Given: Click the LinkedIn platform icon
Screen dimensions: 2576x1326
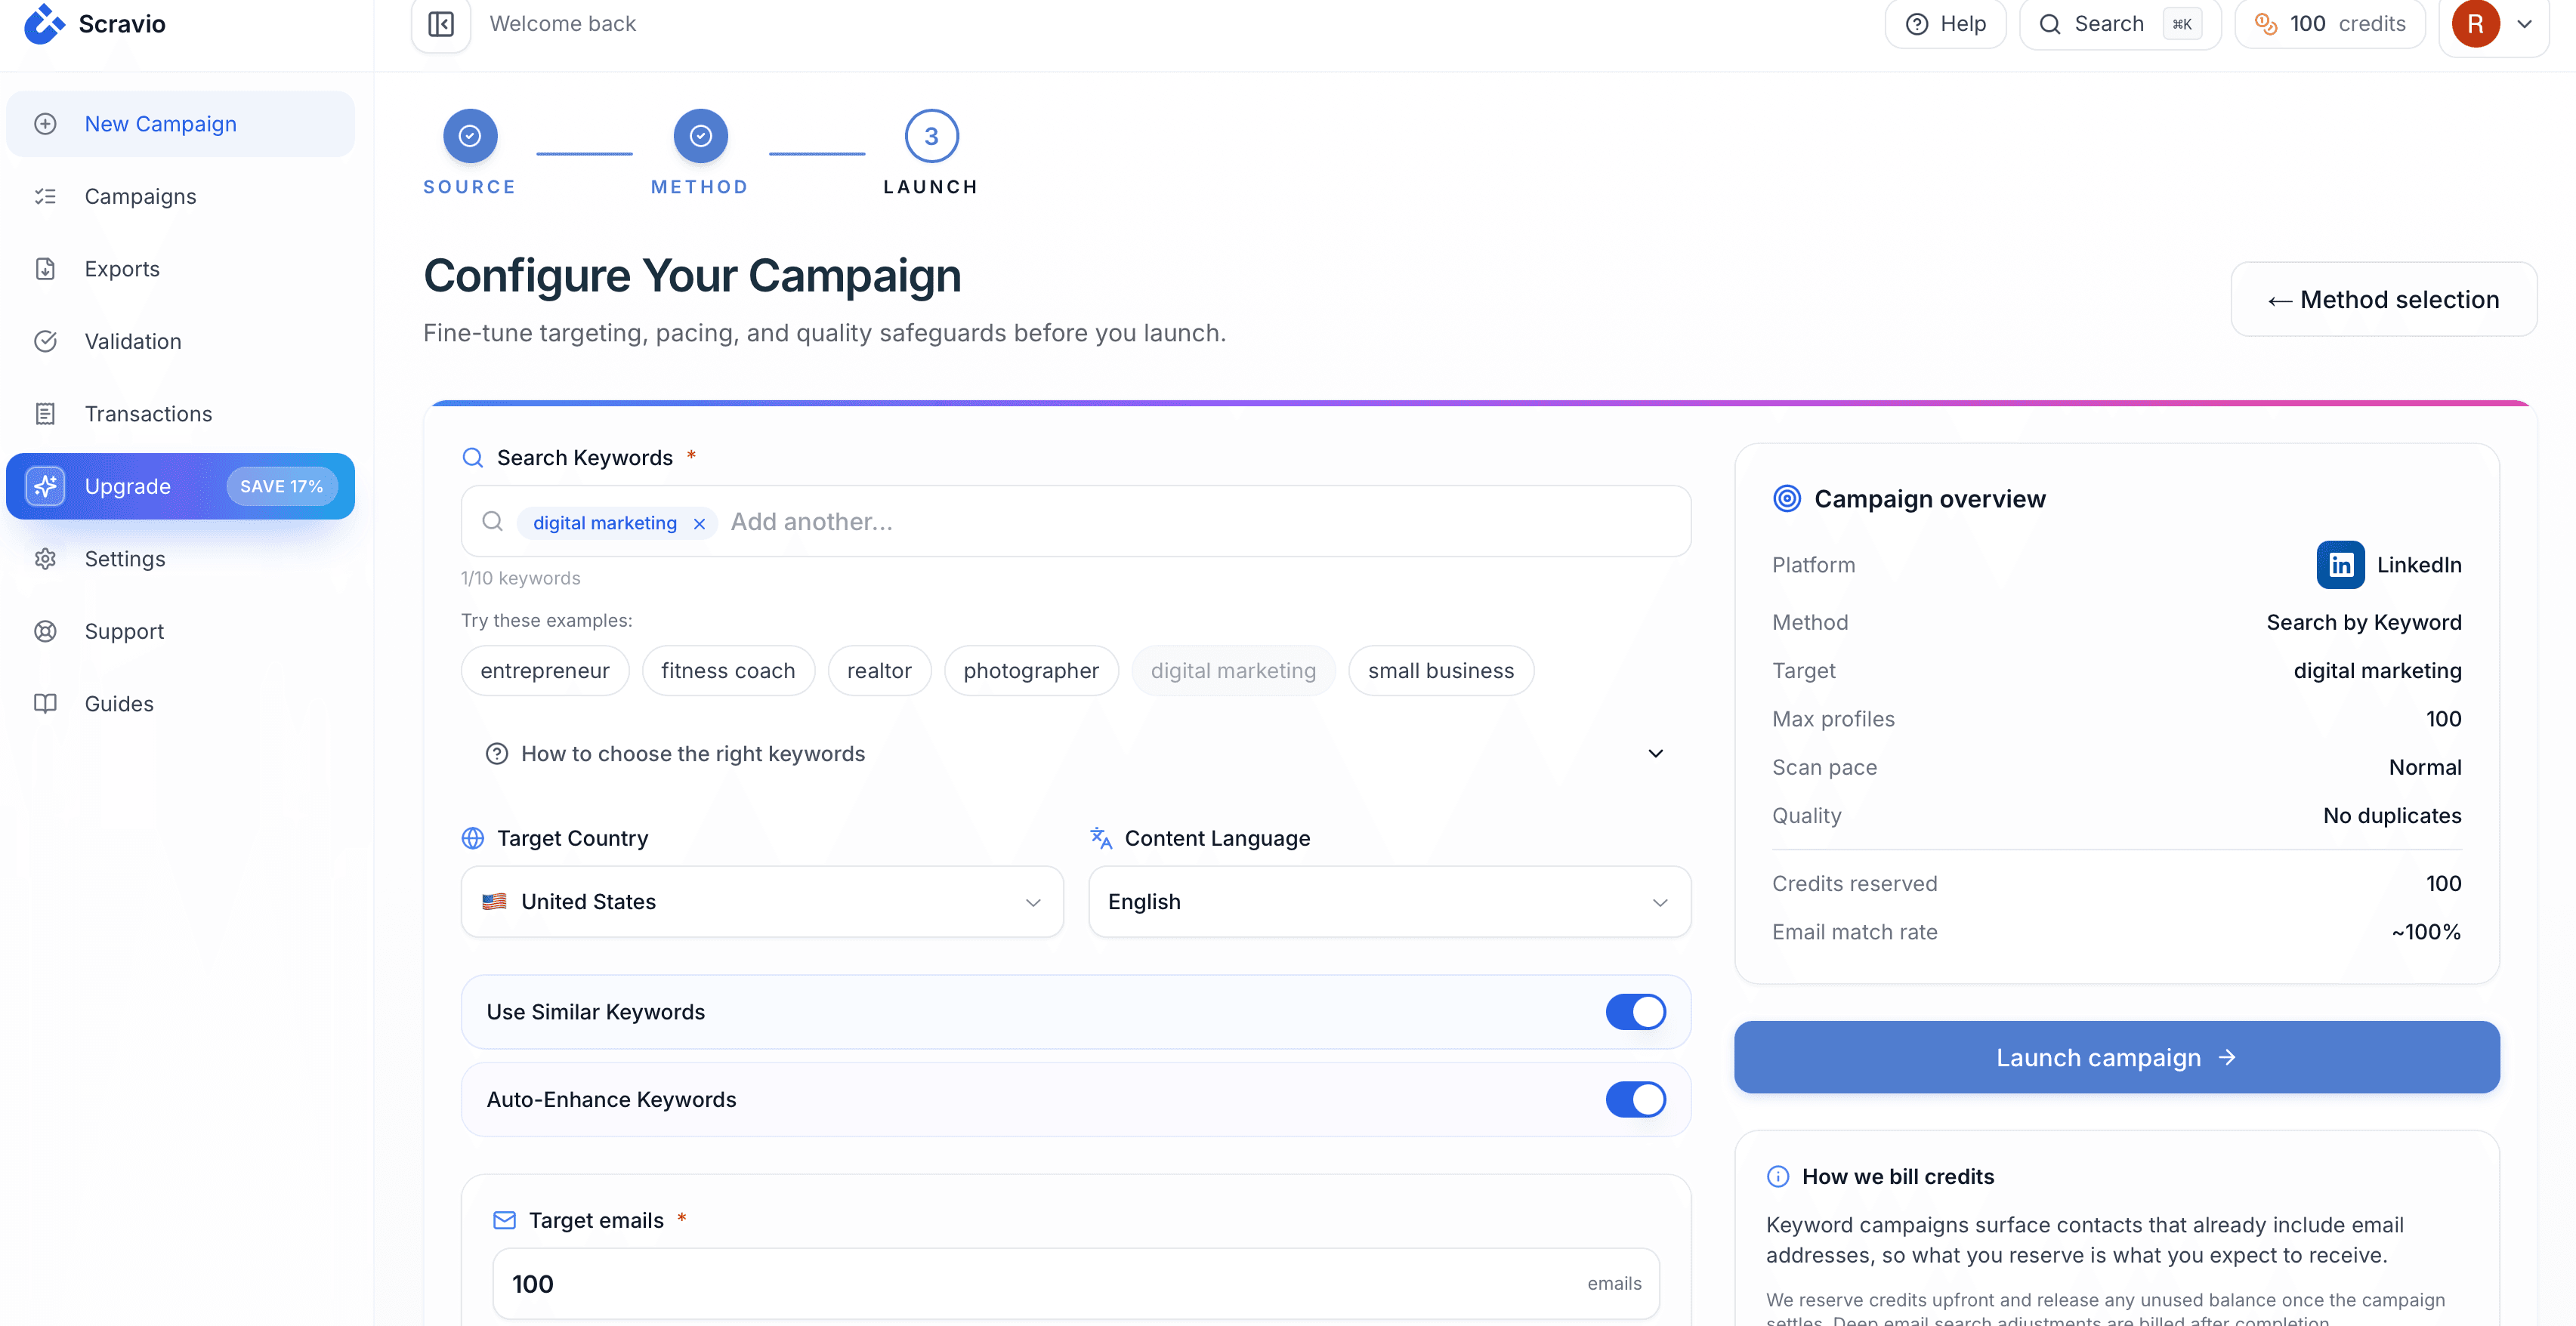Looking at the screenshot, I should pos(2340,565).
